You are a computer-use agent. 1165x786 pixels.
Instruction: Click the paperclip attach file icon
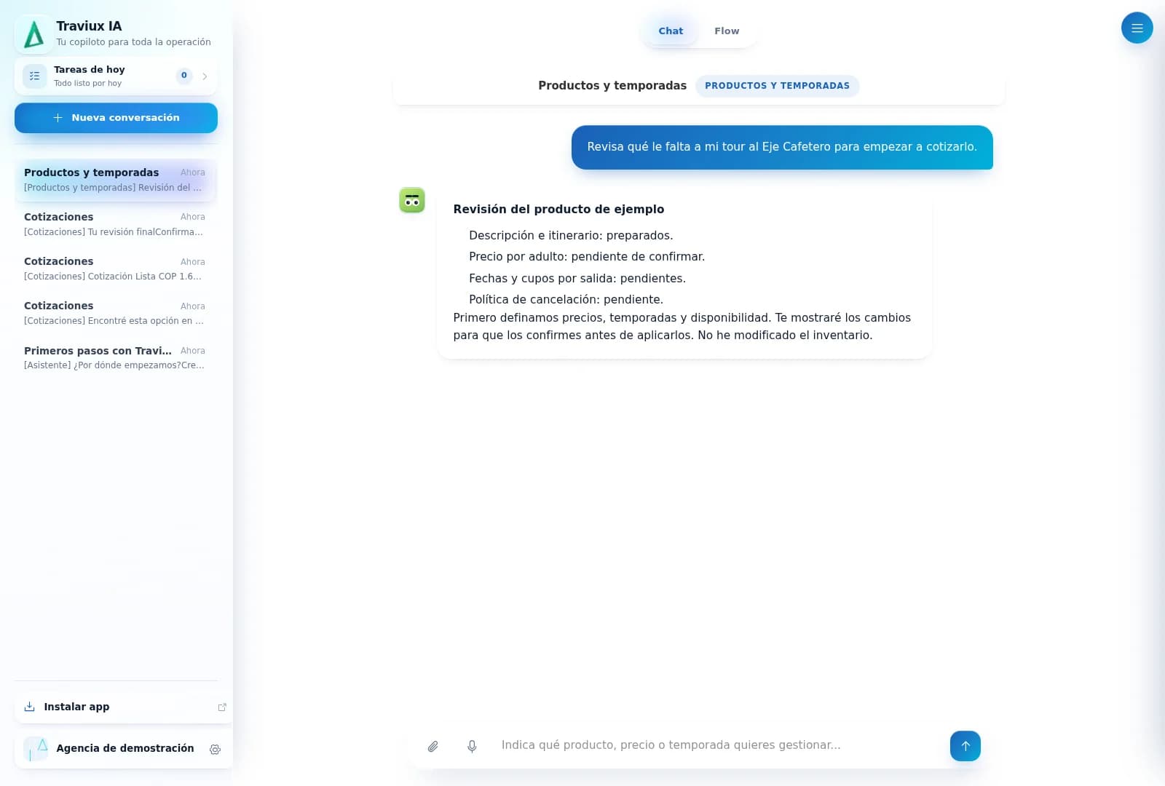pyautogui.click(x=433, y=746)
